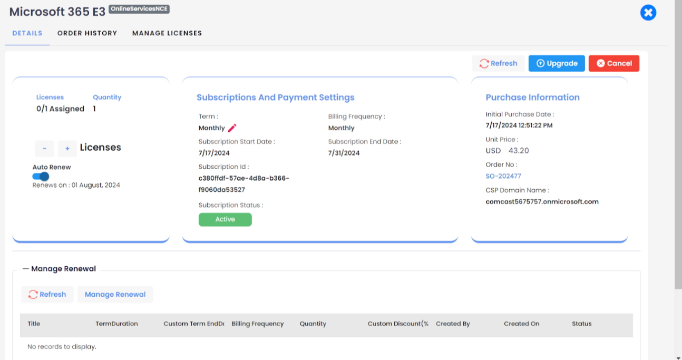Click the OnlineServicesNCE tag
Image resolution: width=682 pixels, height=360 pixels.
click(139, 9)
